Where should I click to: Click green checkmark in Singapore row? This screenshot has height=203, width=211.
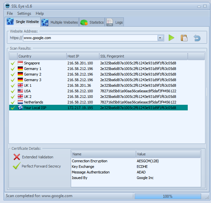[13, 63]
